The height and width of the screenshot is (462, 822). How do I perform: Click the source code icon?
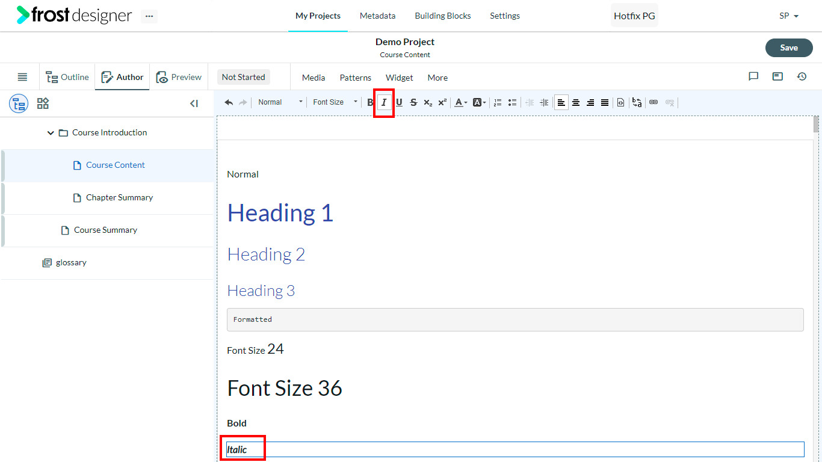click(x=621, y=102)
